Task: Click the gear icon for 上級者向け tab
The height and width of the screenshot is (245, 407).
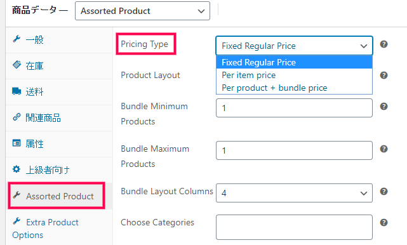Action: click(17, 169)
